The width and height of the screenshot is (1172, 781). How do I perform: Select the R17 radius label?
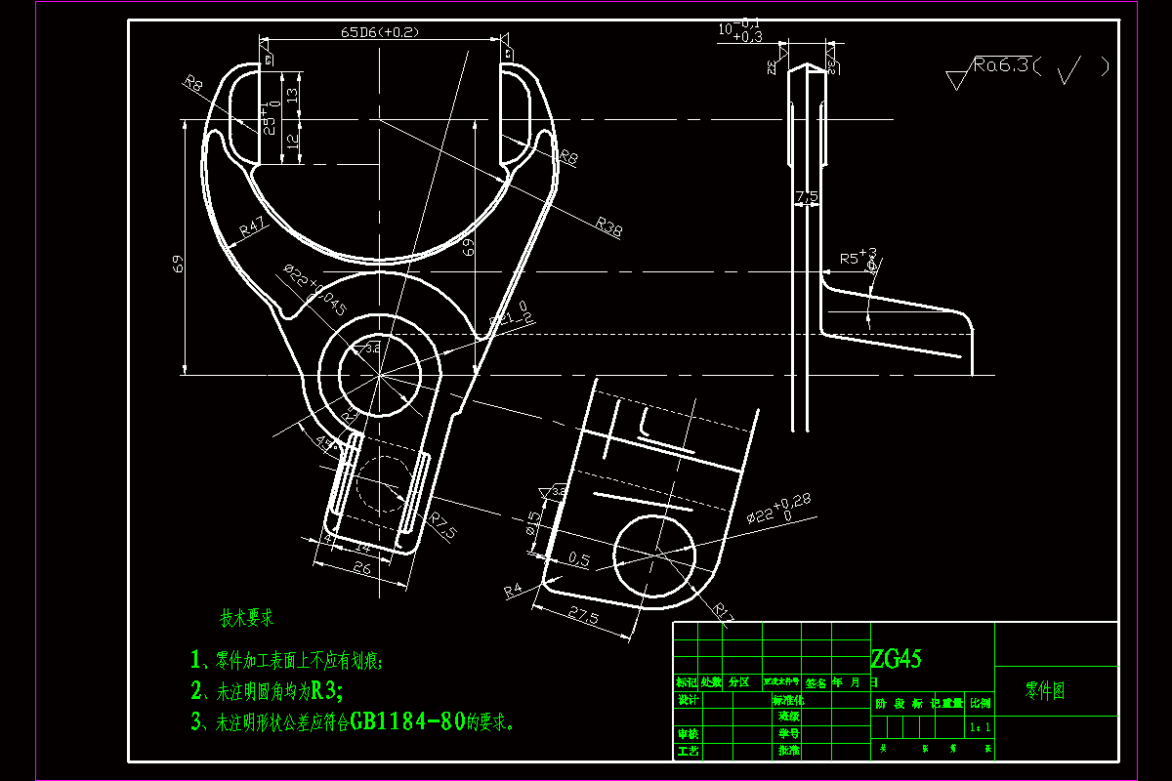(725, 613)
